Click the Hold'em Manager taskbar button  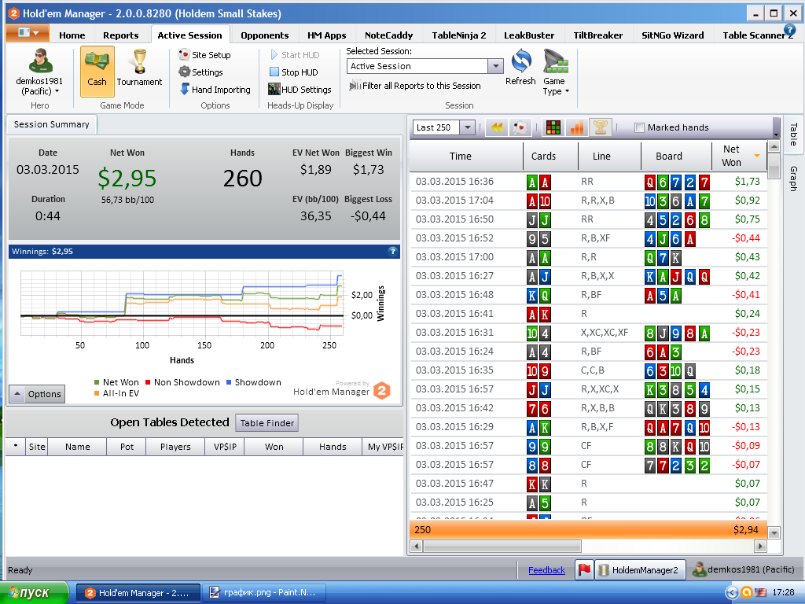[138, 593]
